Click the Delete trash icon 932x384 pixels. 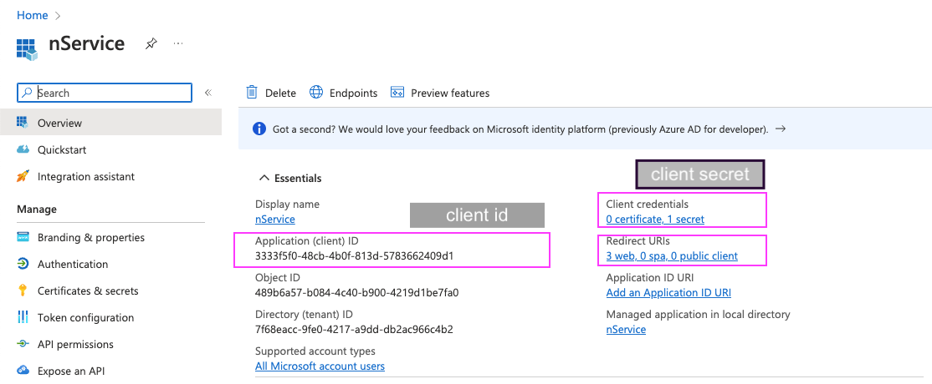click(x=252, y=93)
